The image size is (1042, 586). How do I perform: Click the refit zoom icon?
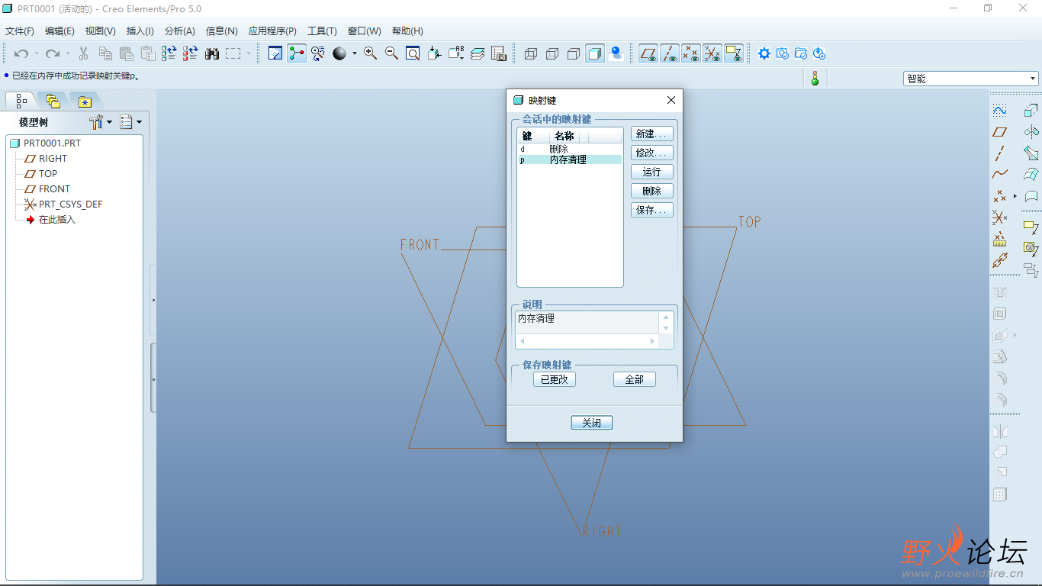coord(413,53)
